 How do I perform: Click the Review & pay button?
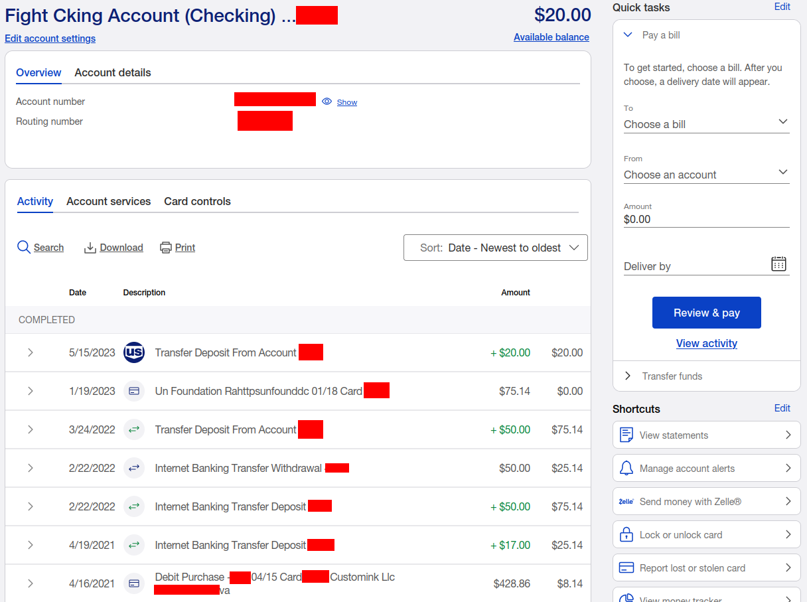tap(706, 313)
